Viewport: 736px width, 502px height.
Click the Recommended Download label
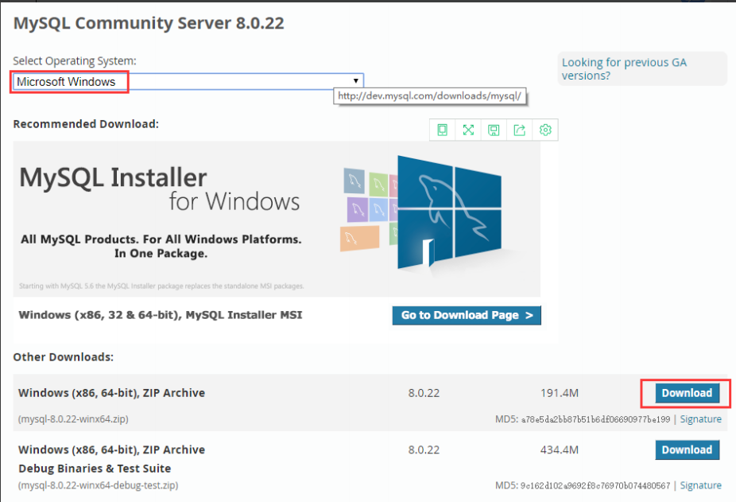pos(86,124)
